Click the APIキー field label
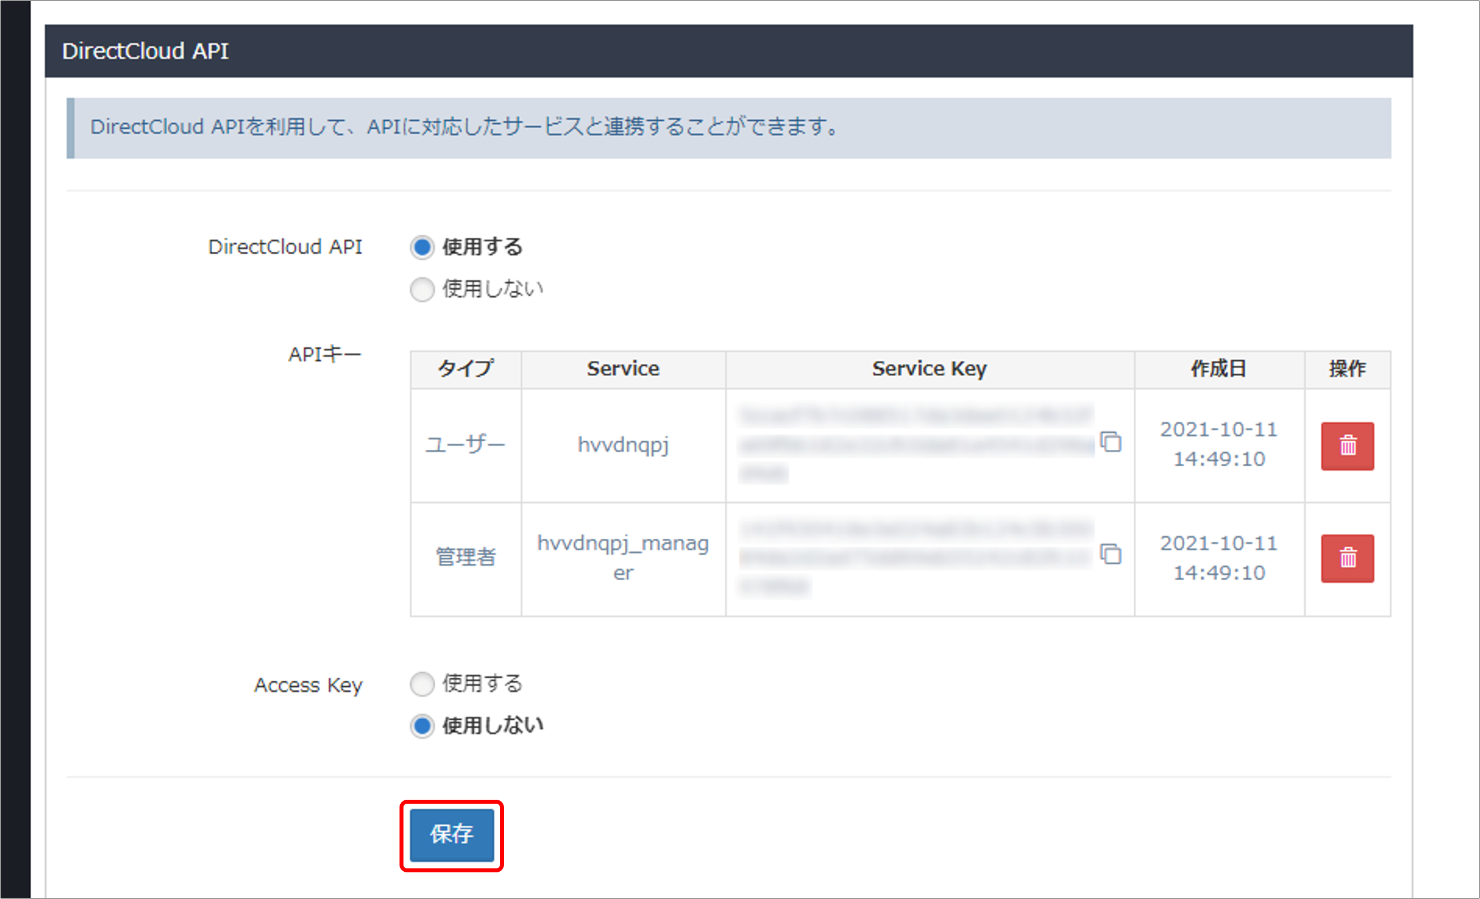The image size is (1480, 899). click(325, 354)
